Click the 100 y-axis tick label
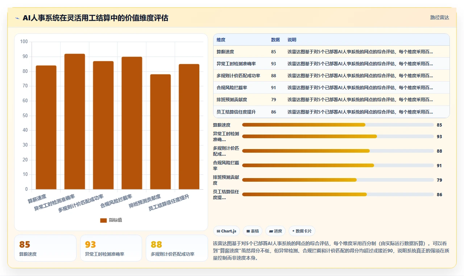The image size is (464, 276). [24, 42]
